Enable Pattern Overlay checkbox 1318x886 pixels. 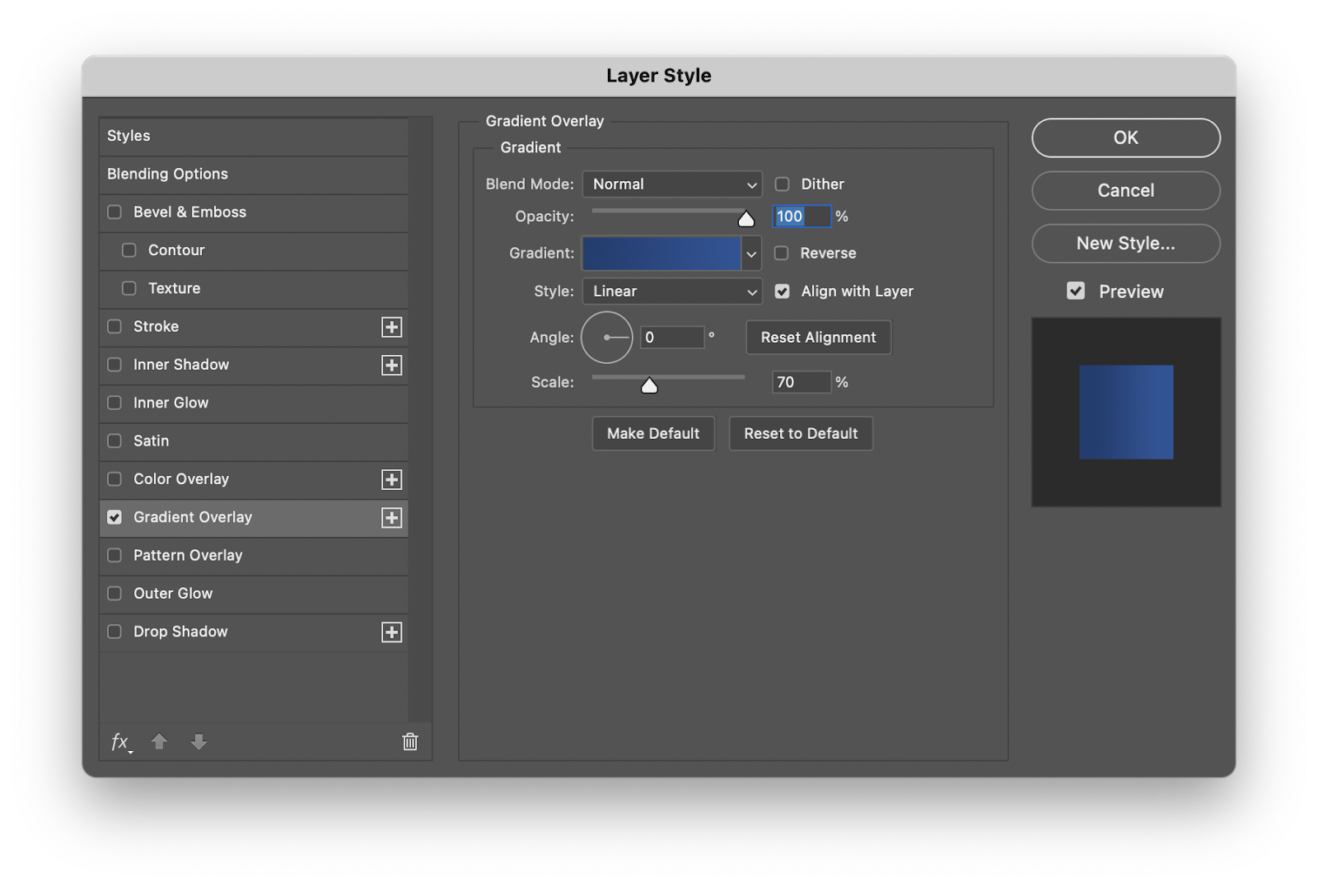coord(115,555)
